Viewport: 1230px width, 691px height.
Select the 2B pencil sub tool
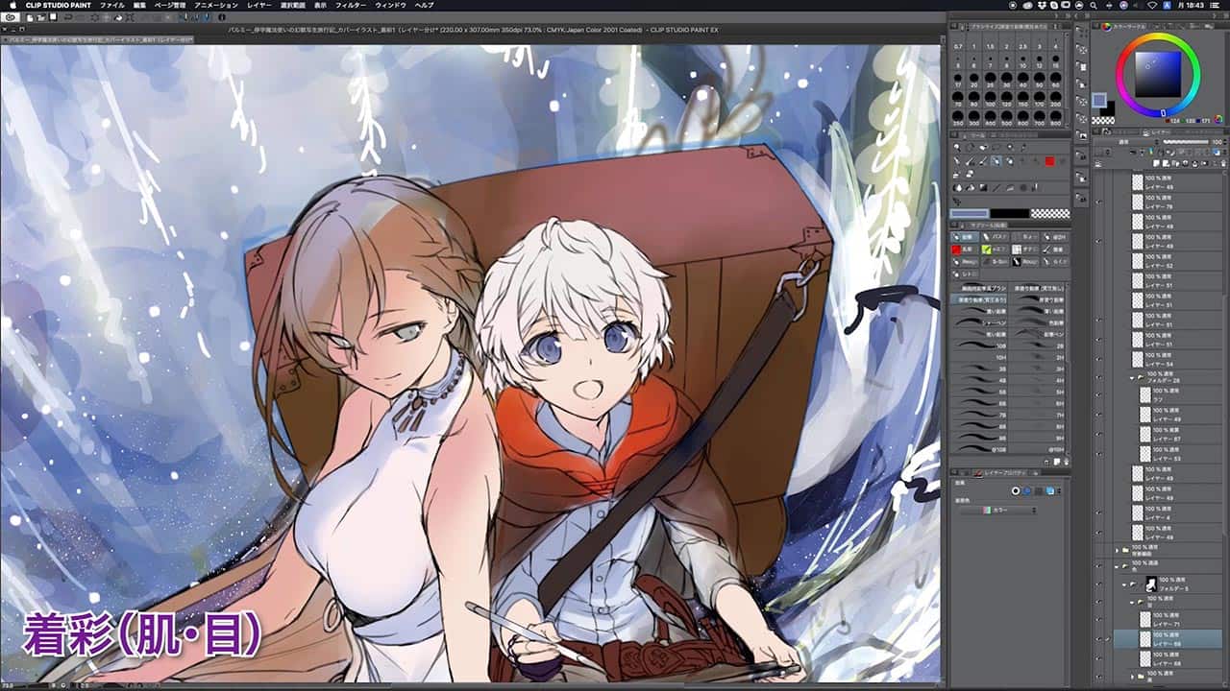click(1037, 345)
